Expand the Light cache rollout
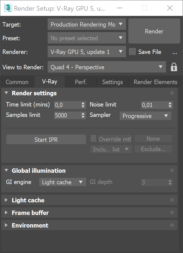This screenshot has width=183, height=253. (7, 200)
